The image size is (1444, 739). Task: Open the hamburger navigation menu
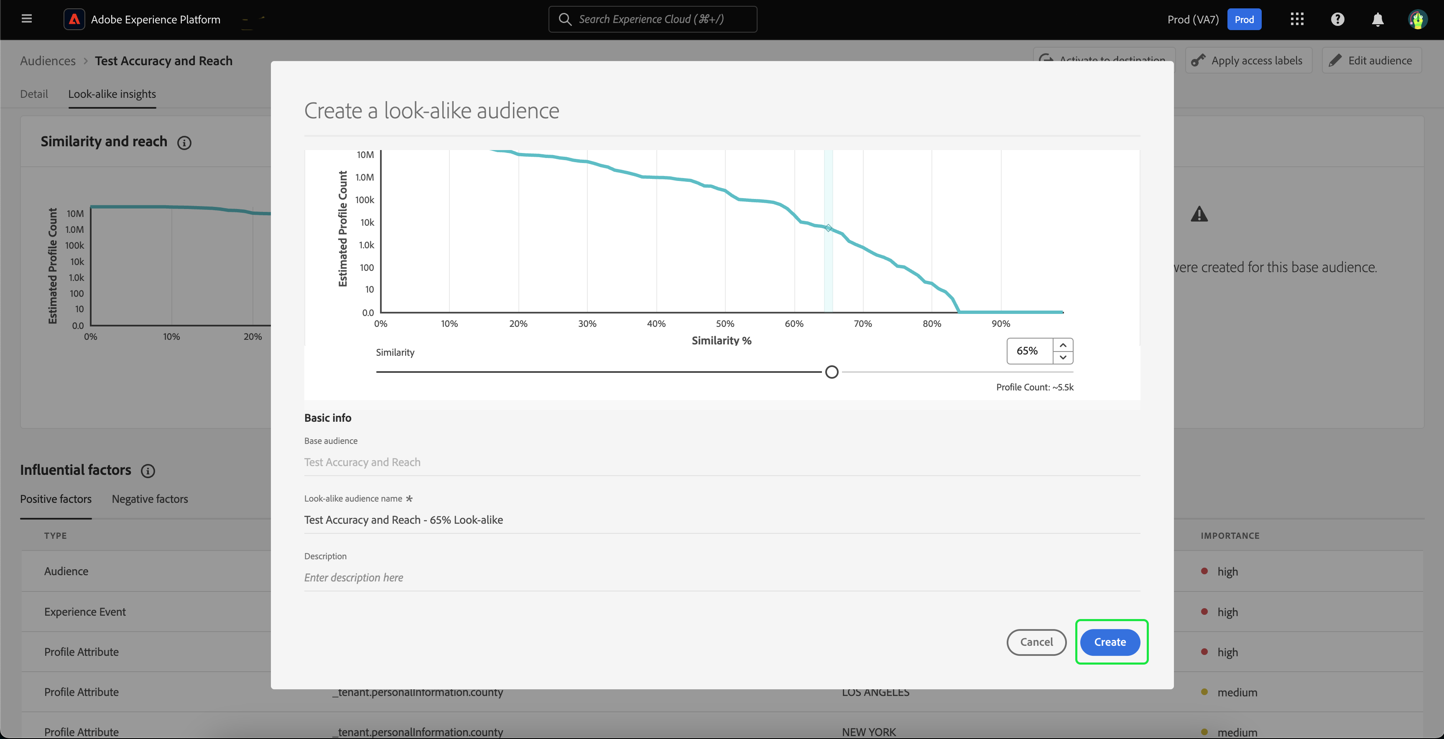(26, 19)
